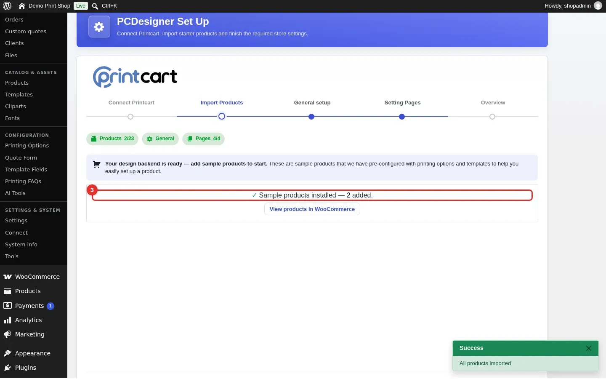Go to Connect Printcart step
Image resolution: width=606 pixels, height=379 pixels.
131,103
